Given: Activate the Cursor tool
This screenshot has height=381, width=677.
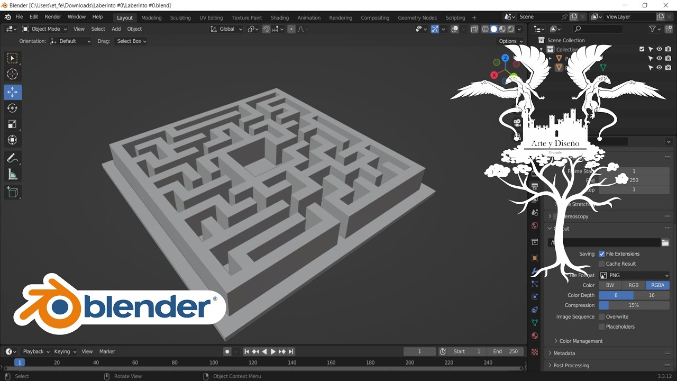Looking at the screenshot, I should pos(12,75).
